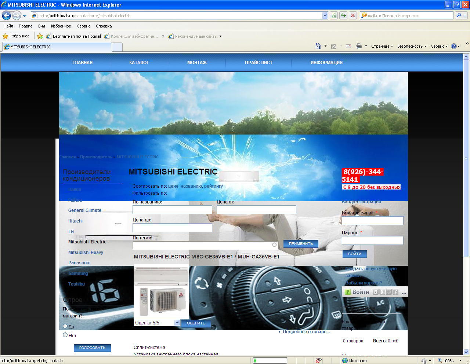
Task: Open the 'Страница' command bar menu
Action: 382,46
